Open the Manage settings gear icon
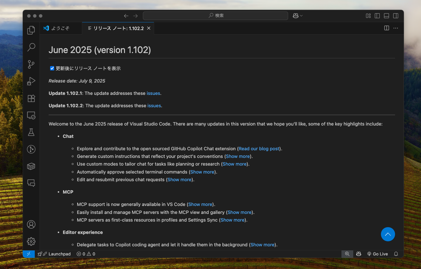Screen dimensions: 421x269 pyautogui.click(x=31, y=241)
